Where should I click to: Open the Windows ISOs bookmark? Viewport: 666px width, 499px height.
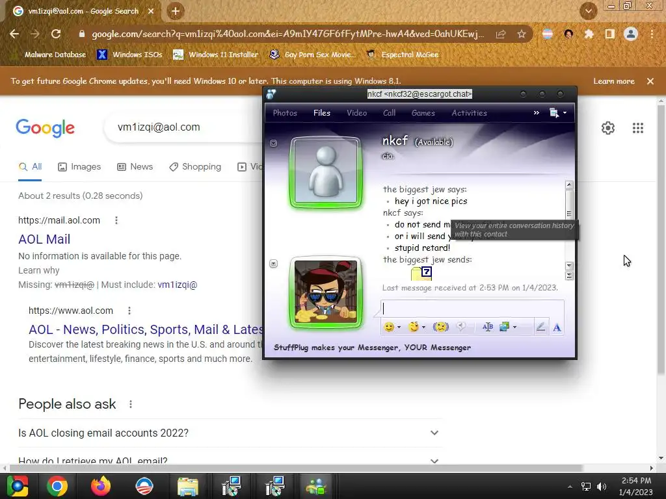tap(130, 55)
